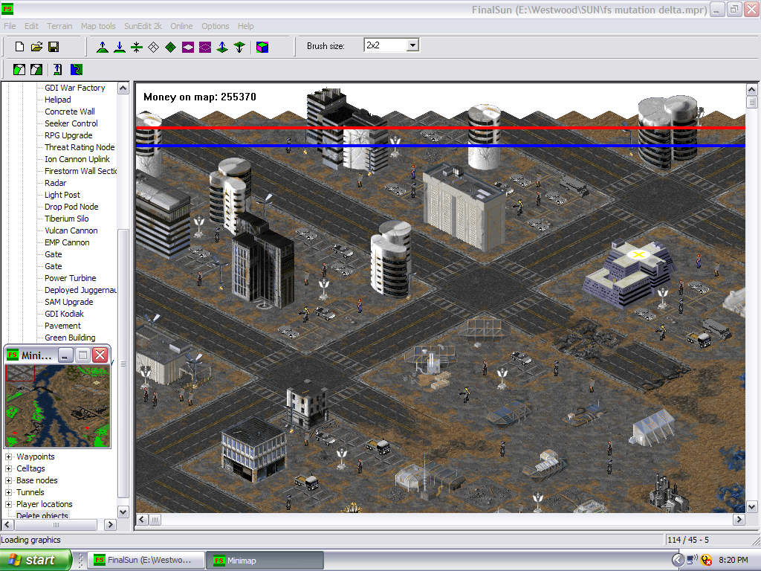Click object tree scroll up arrow
This screenshot has width=761, height=571.
(123, 88)
